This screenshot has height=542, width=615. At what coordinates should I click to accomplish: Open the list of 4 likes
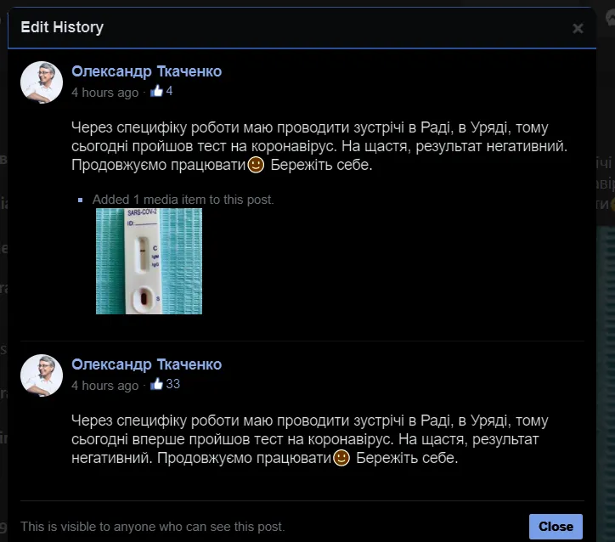pos(170,92)
